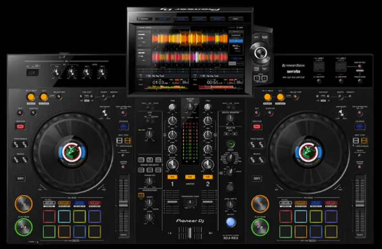The width and height of the screenshot is (382, 249).
Task: Click the Load 1 button below browse selector
Action: click(x=257, y=78)
